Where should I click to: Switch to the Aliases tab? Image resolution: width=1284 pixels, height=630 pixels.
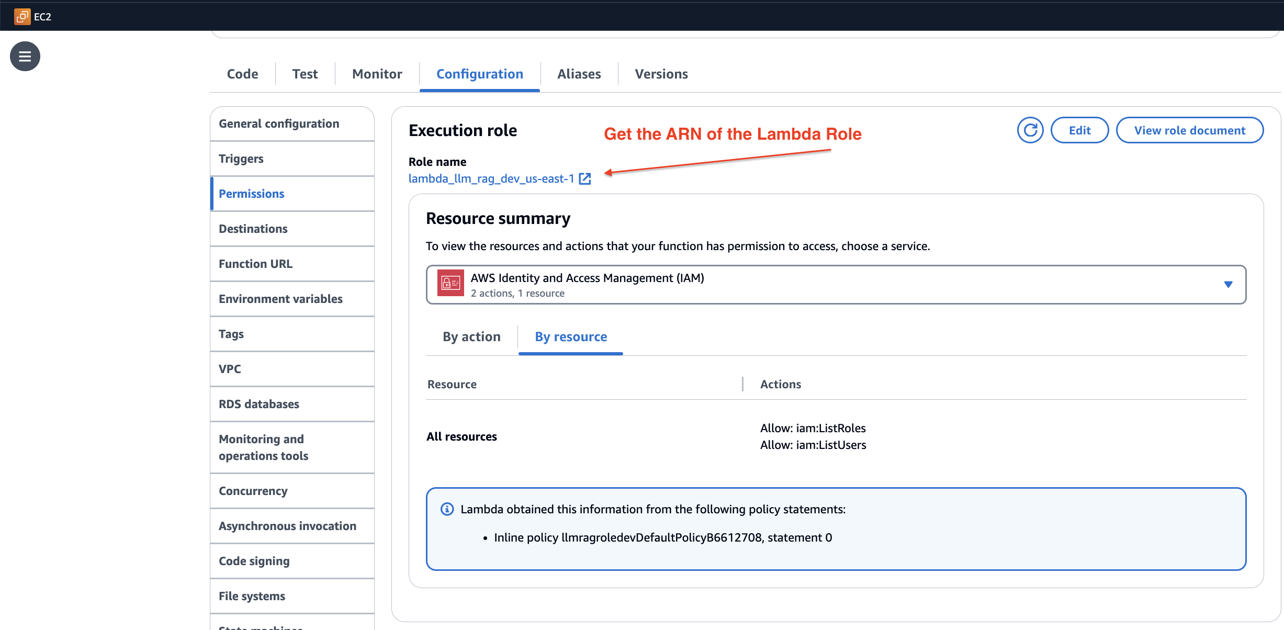(578, 73)
